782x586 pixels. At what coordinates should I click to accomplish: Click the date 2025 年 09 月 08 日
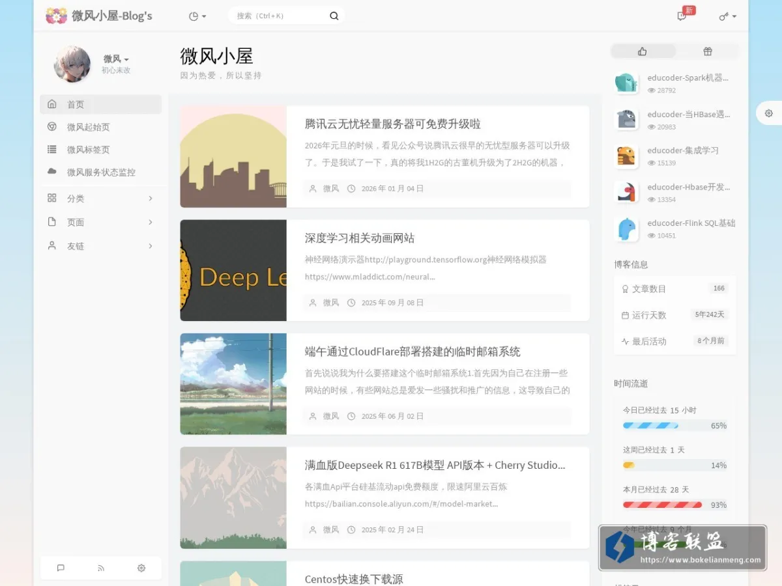[392, 303]
